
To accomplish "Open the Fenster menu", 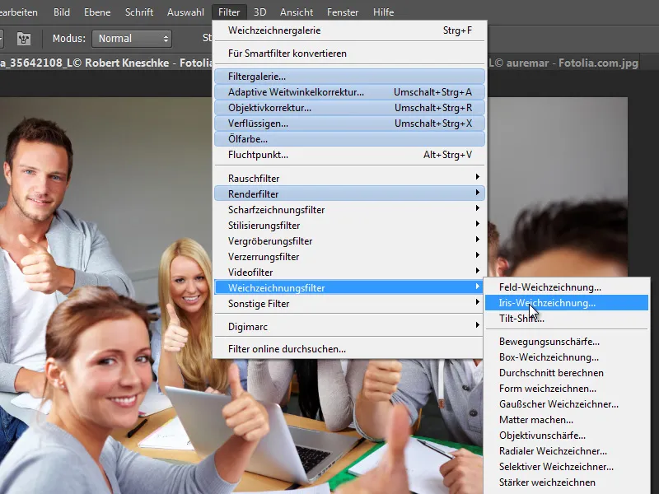I will pos(343,12).
